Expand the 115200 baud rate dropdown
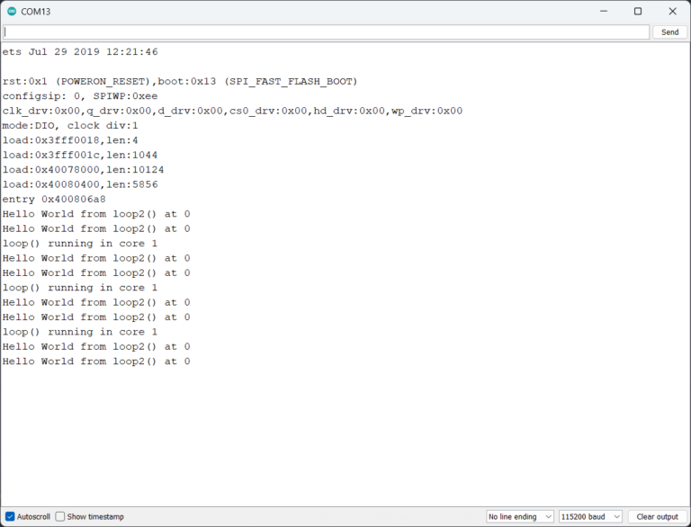691x527 pixels. click(x=590, y=517)
